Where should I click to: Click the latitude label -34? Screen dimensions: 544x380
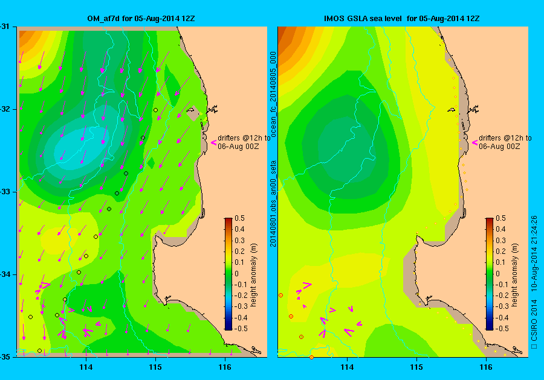pos(4,274)
